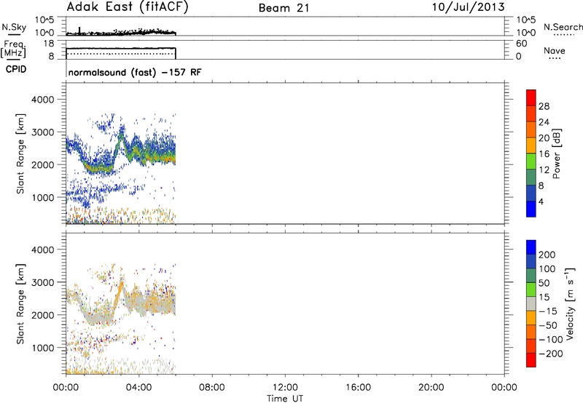Select the "Beam 21" heading
The image size is (583, 403).
coord(284,8)
